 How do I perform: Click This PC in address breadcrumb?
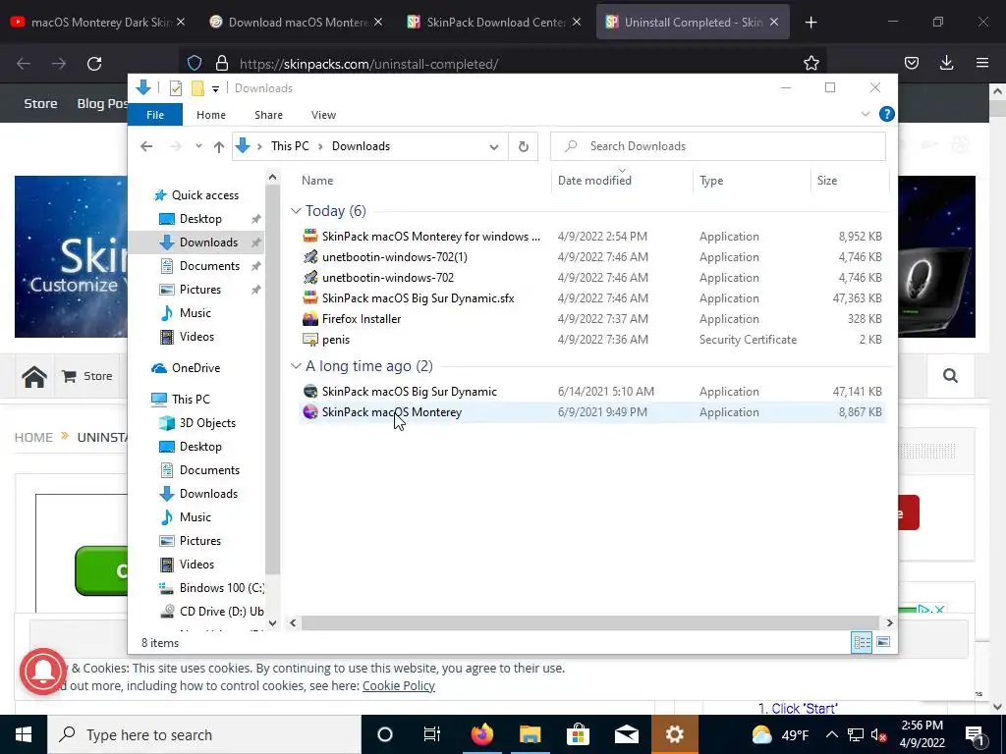(x=290, y=146)
